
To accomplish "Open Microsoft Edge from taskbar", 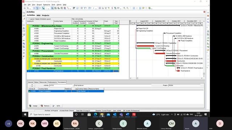I will [96, 114].
